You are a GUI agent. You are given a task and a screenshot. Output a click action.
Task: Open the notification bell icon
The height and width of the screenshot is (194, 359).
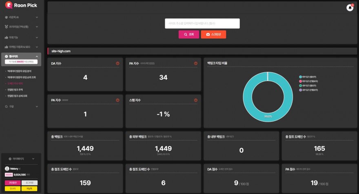point(350,7)
